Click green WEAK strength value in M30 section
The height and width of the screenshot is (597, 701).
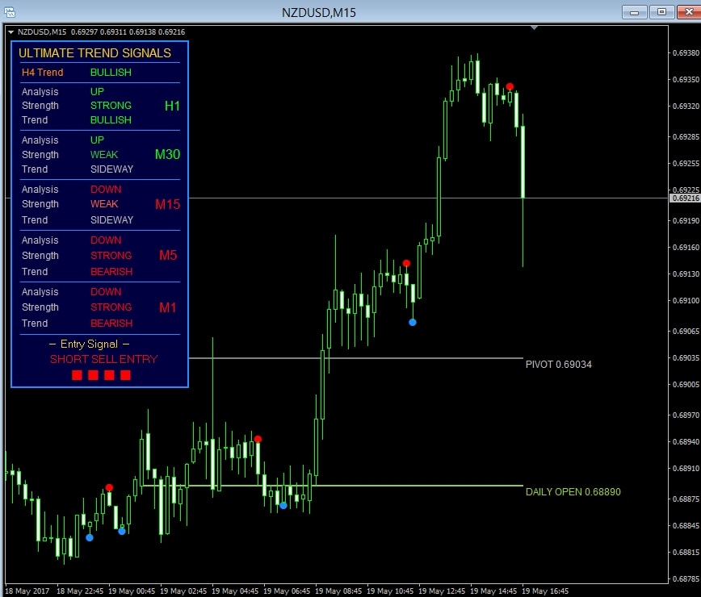tap(104, 155)
